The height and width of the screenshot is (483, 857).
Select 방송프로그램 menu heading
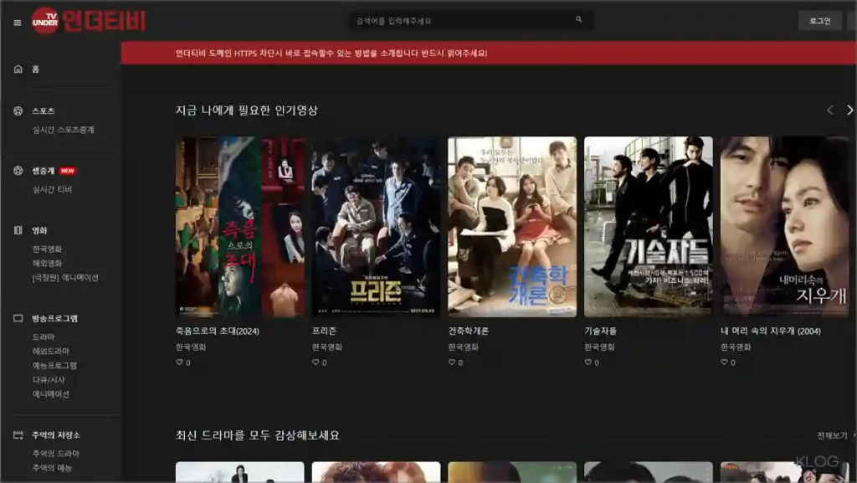click(x=54, y=318)
